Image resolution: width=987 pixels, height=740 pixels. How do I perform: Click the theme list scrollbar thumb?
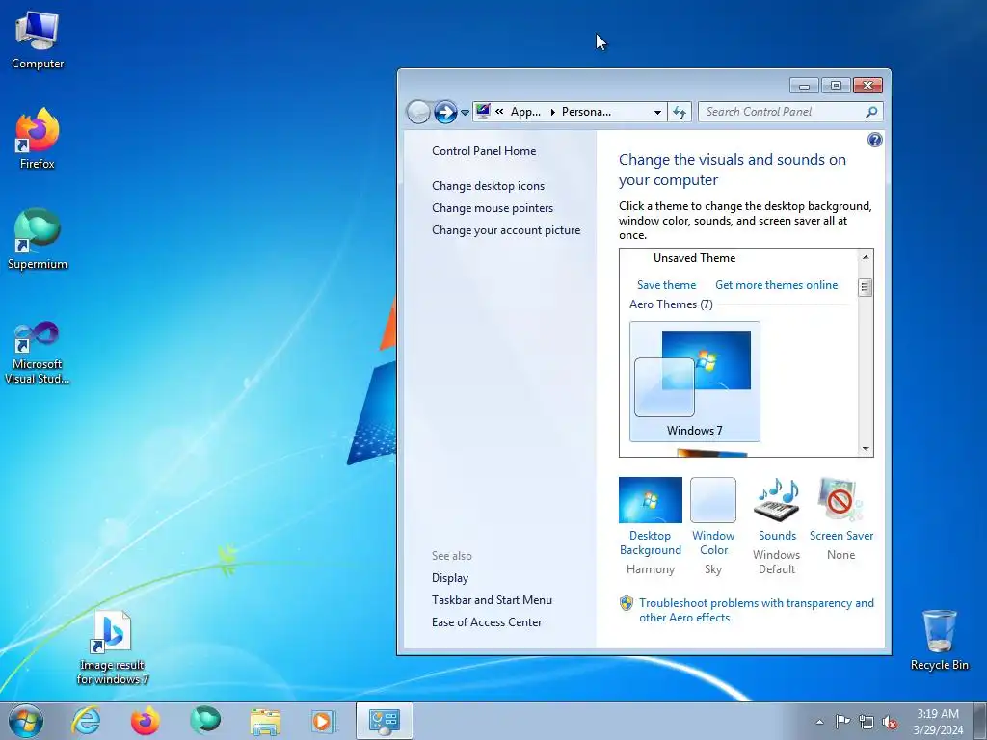866,287
